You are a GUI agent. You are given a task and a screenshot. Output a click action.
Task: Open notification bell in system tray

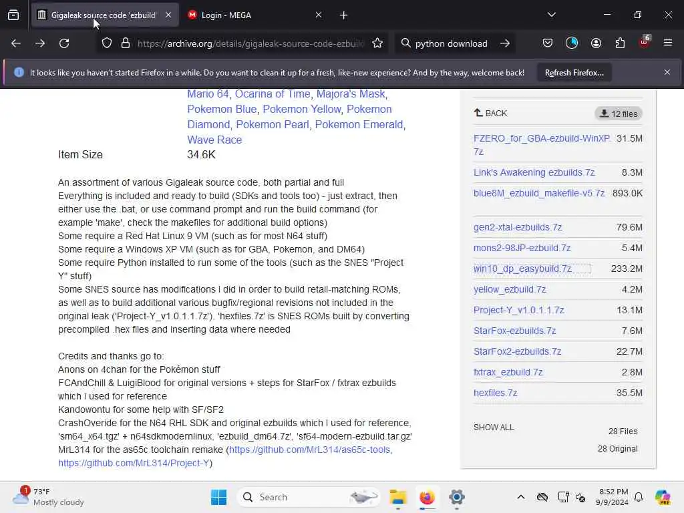tap(639, 497)
